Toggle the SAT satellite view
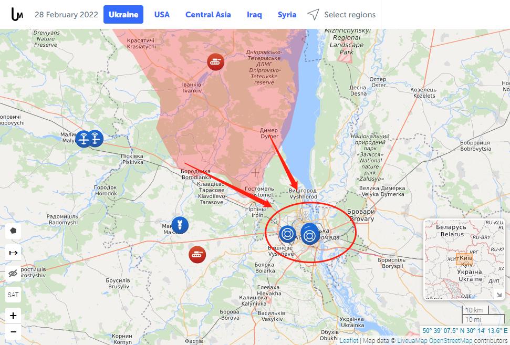The image size is (510, 345). point(13,295)
